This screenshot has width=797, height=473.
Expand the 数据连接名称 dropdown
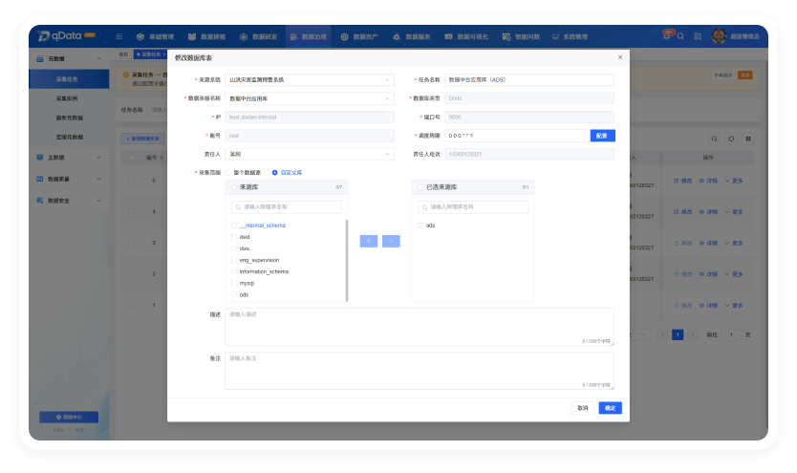coord(309,98)
